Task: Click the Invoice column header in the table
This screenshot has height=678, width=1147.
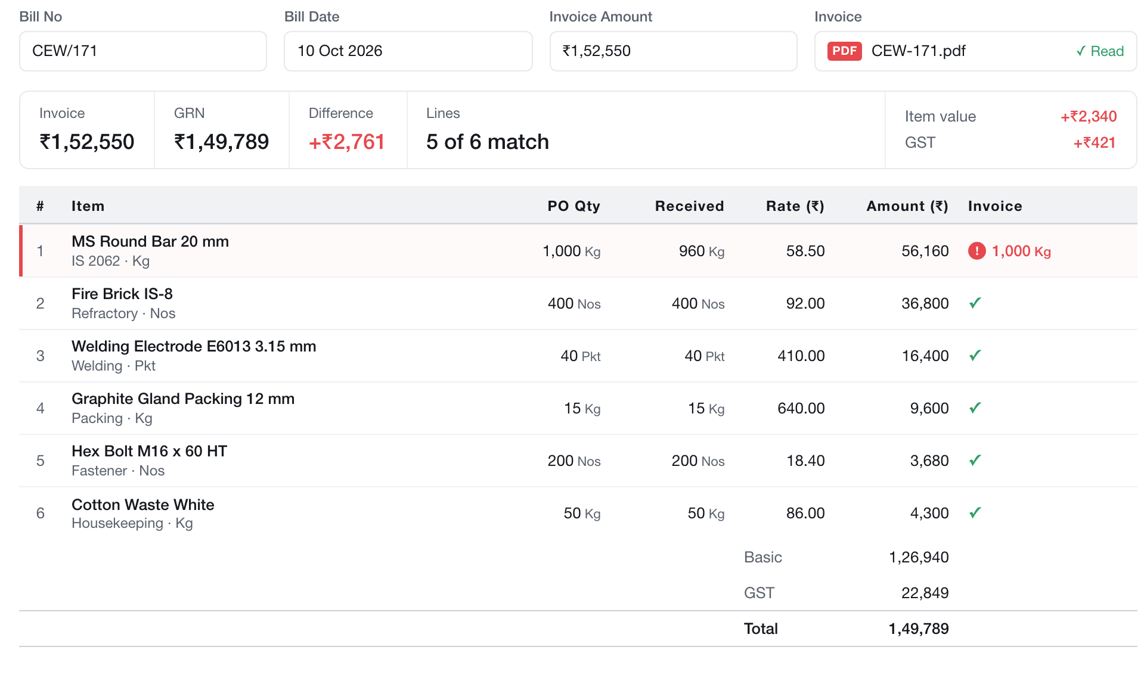Action: coord(995,206)
